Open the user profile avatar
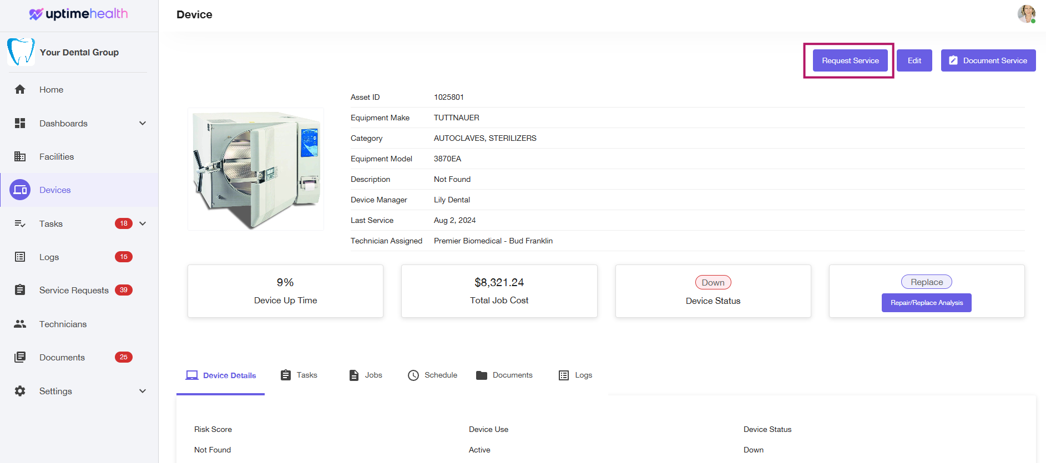The image size is (1046, 463). pos(1026,14)
